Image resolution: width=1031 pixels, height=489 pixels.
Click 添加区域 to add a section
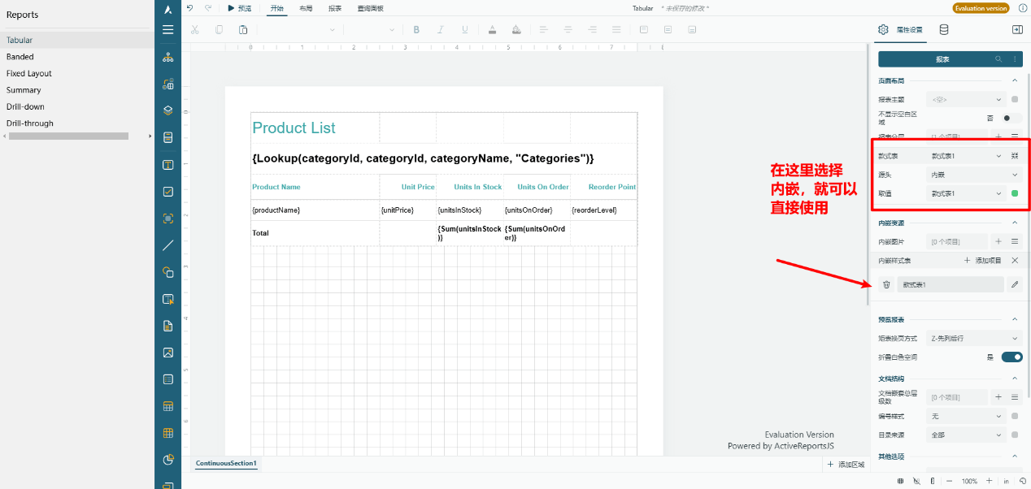845,464
